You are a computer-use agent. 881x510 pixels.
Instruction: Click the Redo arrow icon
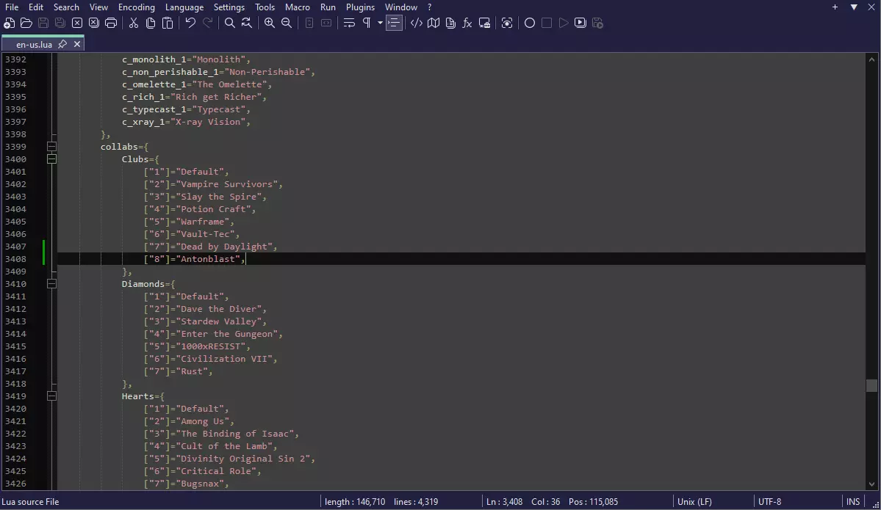(x=207, y=23)
